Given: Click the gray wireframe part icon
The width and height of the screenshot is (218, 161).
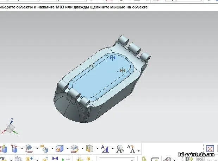Looking at the screenshot, I should click(18, 159).
